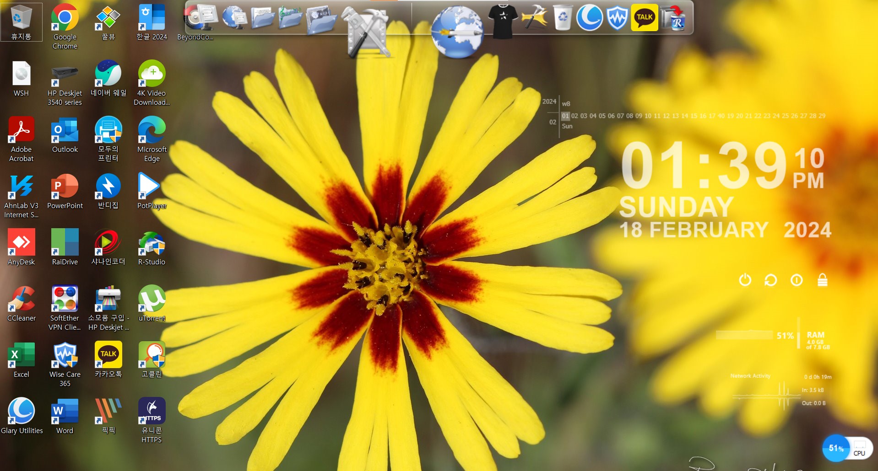Open the AnyDesk desktop icon
878x471 pixels.
(21, 247)
